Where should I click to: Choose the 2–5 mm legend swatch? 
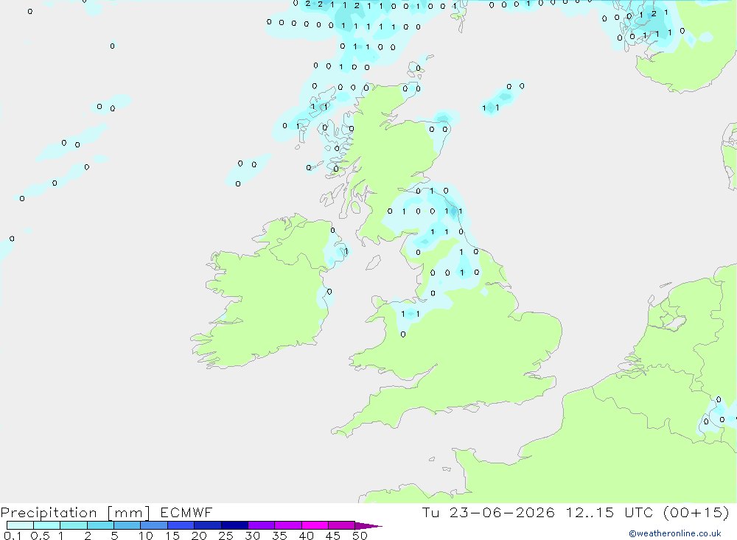[100, 525]
